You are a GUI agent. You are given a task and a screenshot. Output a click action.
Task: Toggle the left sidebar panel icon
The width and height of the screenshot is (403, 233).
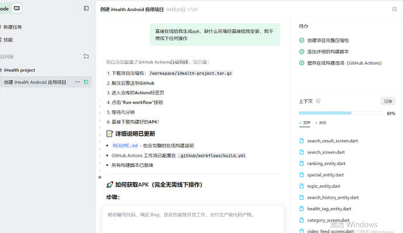coord(86,9)
